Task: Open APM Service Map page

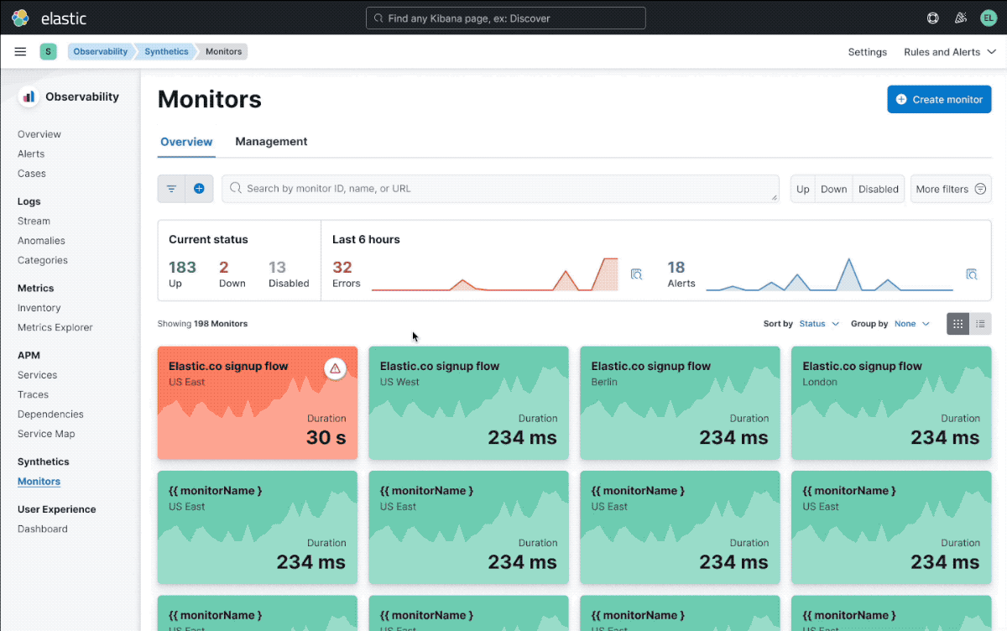Action: click(x=46, y=434)
